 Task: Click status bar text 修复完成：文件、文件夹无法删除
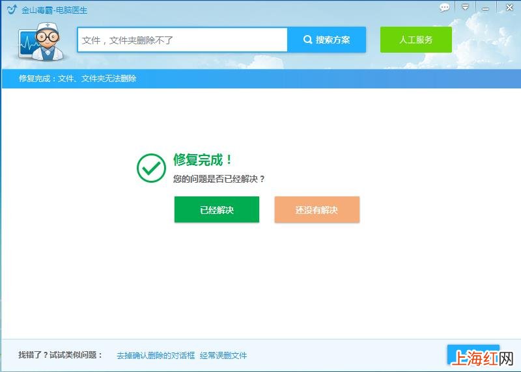(77, 79)
